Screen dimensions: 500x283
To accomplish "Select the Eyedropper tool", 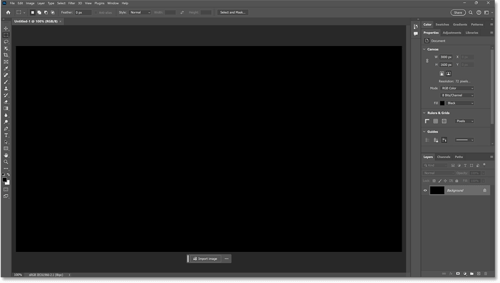I will [x=6, y=68].
